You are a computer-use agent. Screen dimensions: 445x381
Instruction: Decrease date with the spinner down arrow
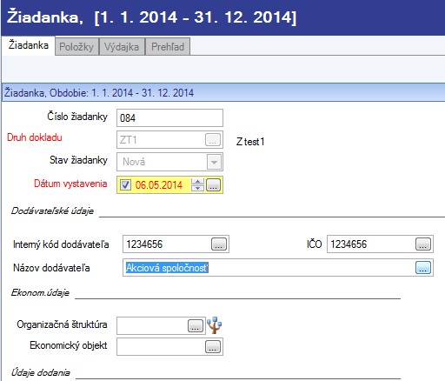pyautogui.click(x=197, y=188)
